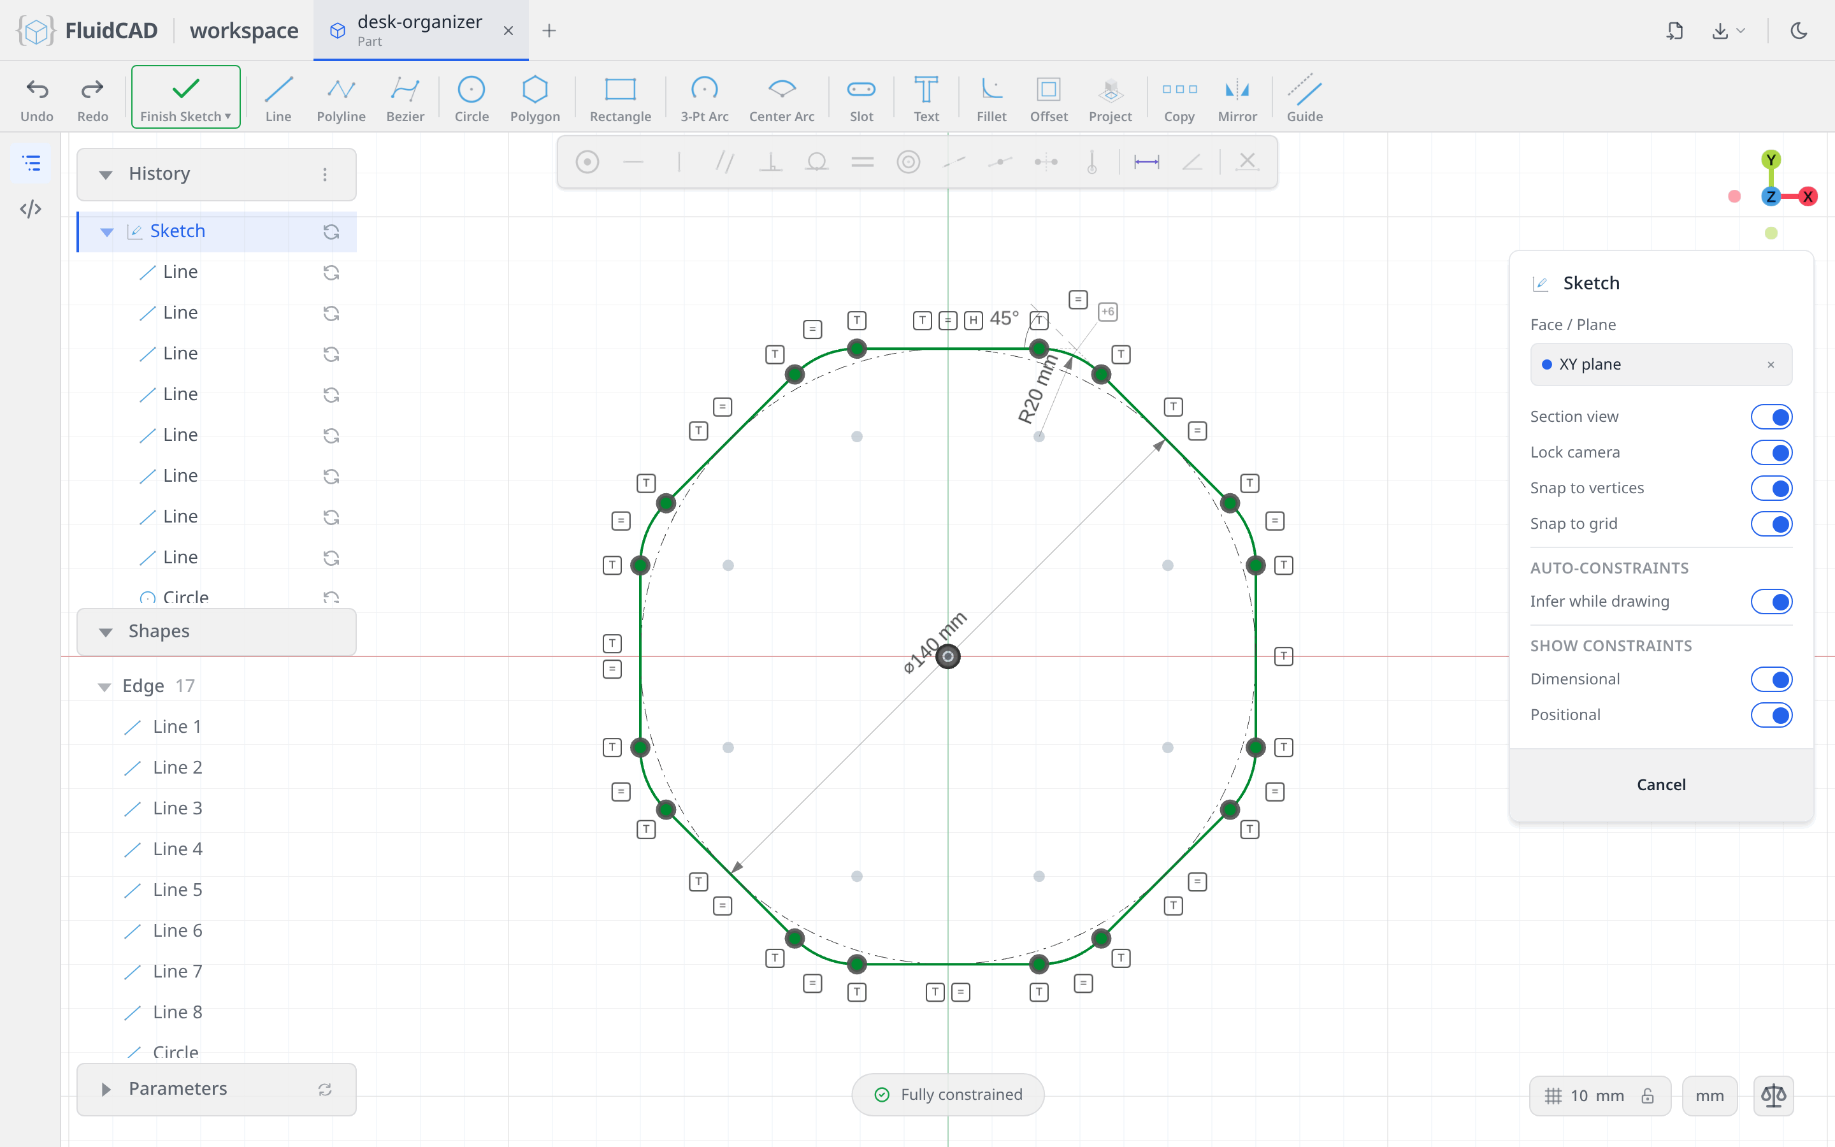Image resolution: width=1835 pixels, height=1147 pixels.
Task: Open a new tab
Action: pyautogui.click(x=549, y=31)
